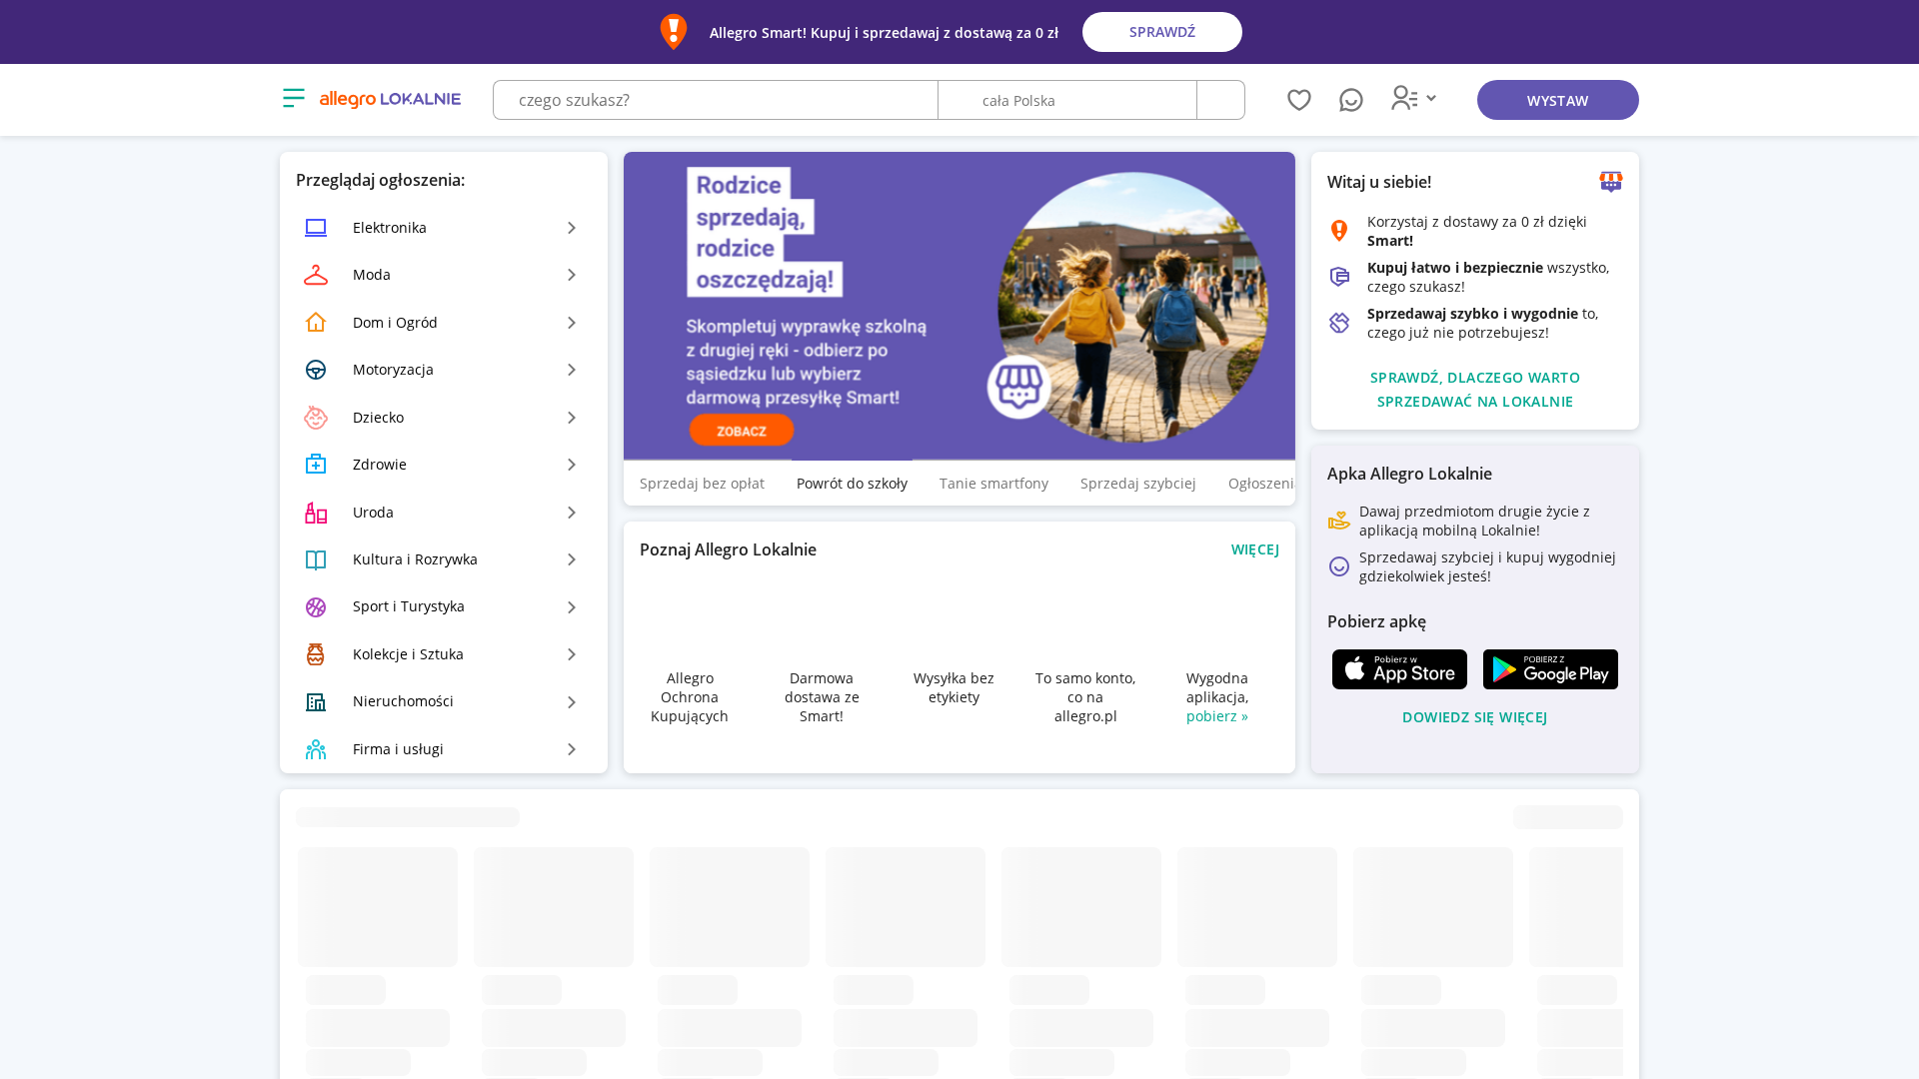Download from App Store badge
1919x1079 pixels.
click(x=1399, y=669)
